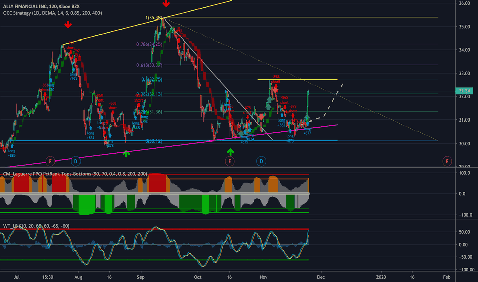The image size is (478, 282).
Task: Click the long +793 trade label
Action: 73,76
